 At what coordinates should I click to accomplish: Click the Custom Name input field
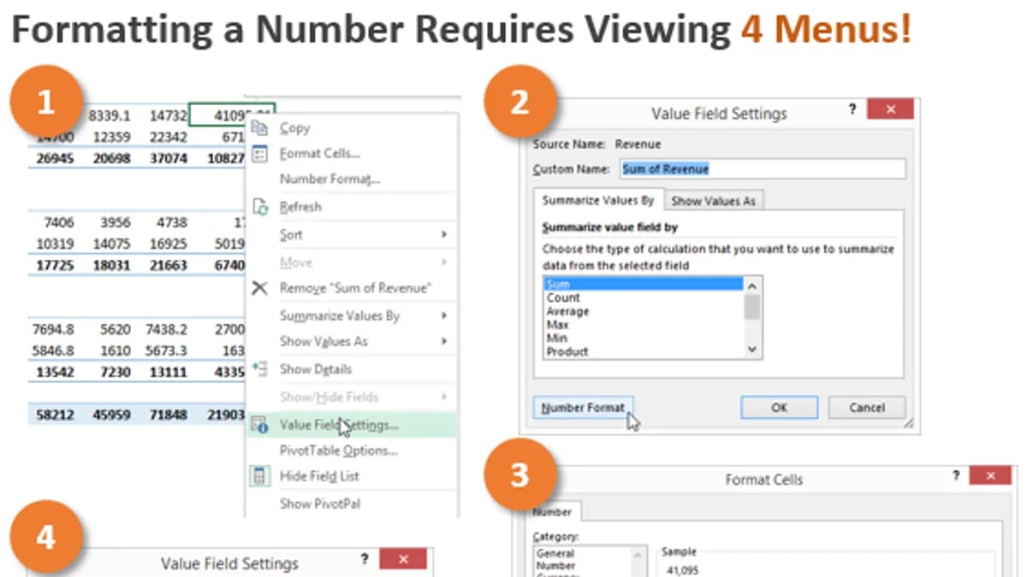(762, 169)
